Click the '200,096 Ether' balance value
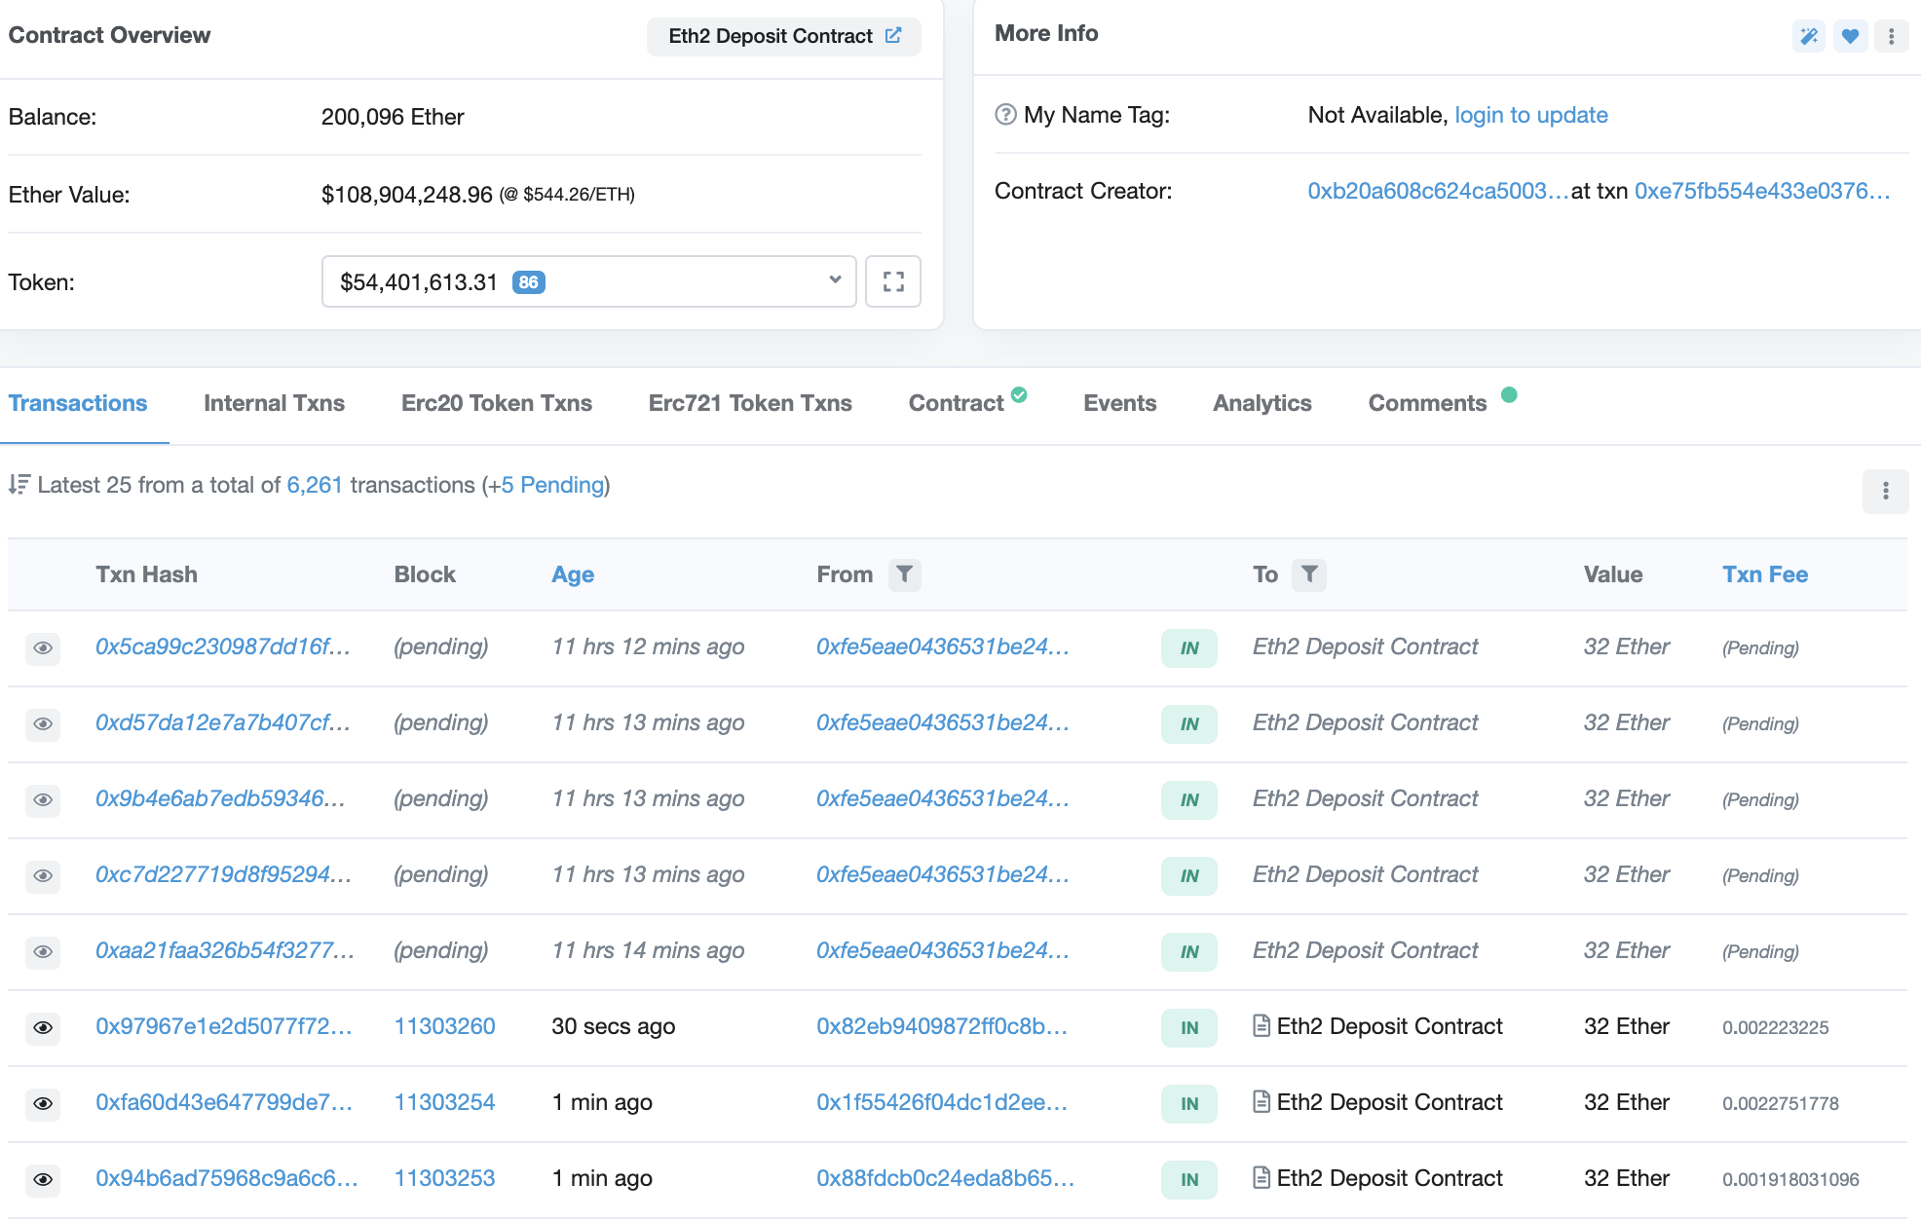The width and height of the screenshot is (1921, 1219). 393,117
